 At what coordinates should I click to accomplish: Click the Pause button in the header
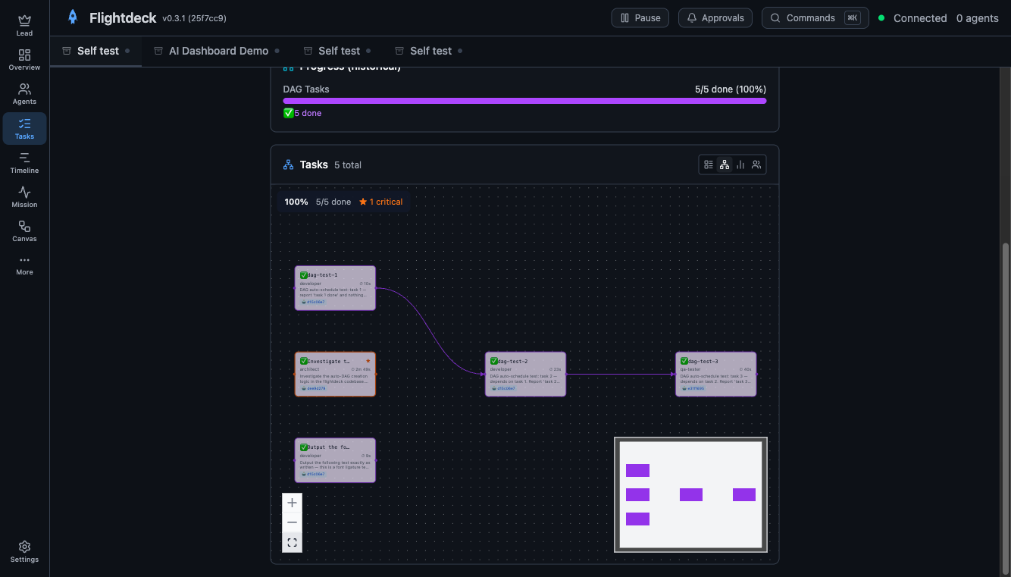click(640, 17)
